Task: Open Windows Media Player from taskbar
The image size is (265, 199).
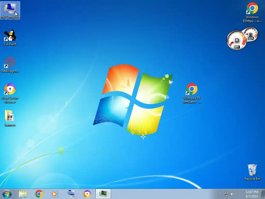Action: pyautogui.click(x=55, y=194)
